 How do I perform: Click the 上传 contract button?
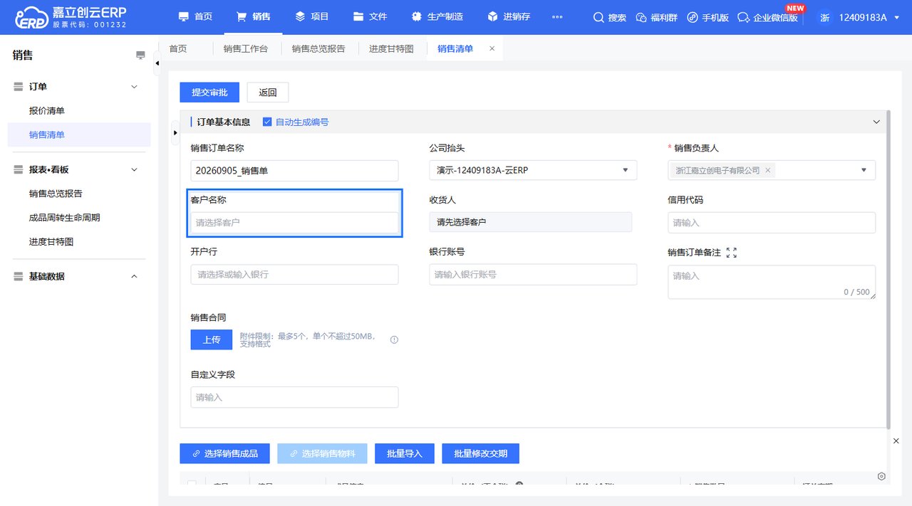click(x=211, y=339)
